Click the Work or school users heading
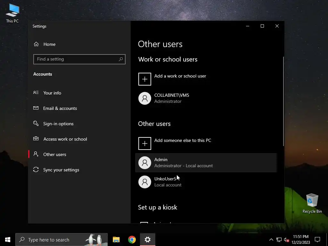This screenshot has width=328, height=246. pos(168,59)
